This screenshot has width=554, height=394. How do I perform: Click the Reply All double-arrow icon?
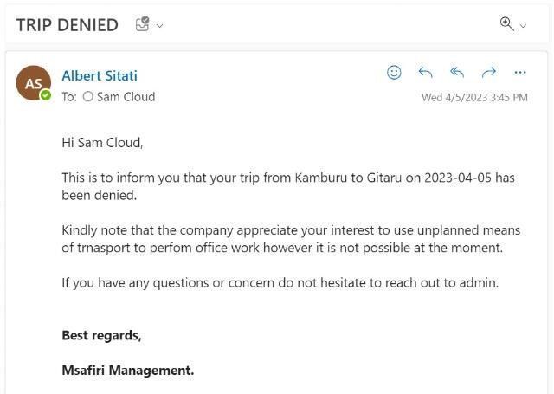(x=457, y=73)
